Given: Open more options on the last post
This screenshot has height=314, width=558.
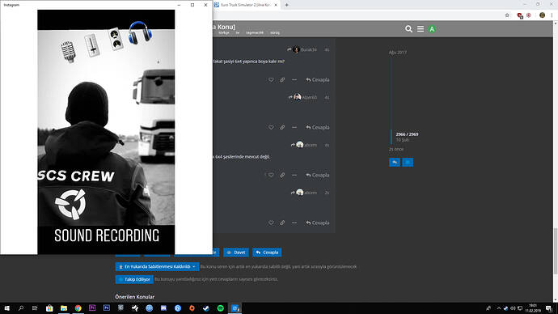Looking at the screenshot, I should click(x=294, y=223).
